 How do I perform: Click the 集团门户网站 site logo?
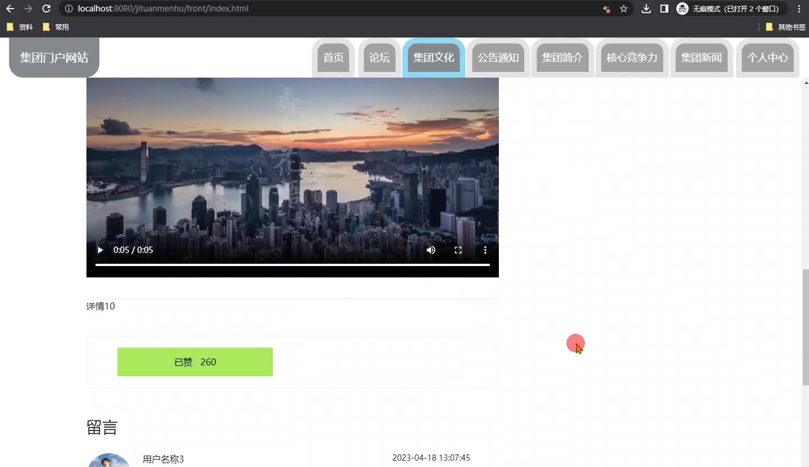pyautogui.click(x=54, y=57)
